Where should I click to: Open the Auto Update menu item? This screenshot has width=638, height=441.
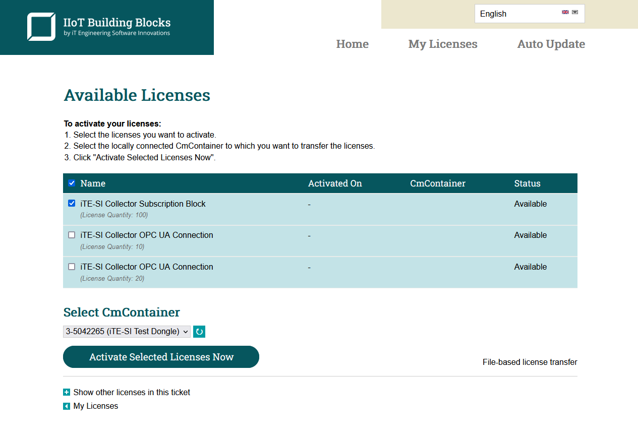pos(551,44)
